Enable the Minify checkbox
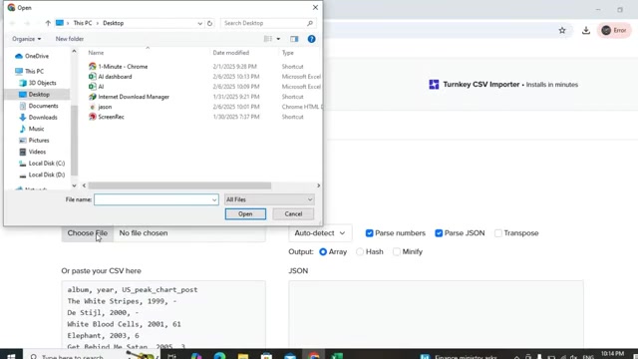Viewport: 638px width, 359px height. (x=397, y=252)
